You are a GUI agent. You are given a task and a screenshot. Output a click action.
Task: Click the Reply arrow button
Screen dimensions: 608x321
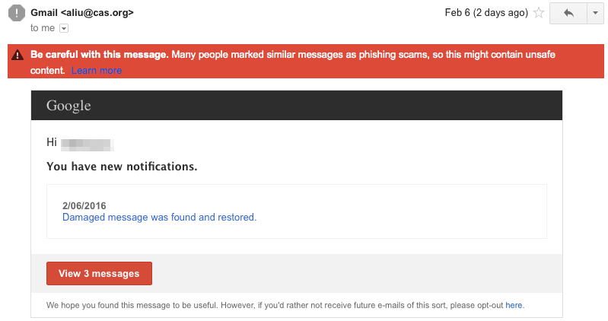tap(568, 13)
